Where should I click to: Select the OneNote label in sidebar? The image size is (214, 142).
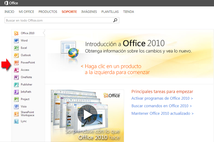26,77
